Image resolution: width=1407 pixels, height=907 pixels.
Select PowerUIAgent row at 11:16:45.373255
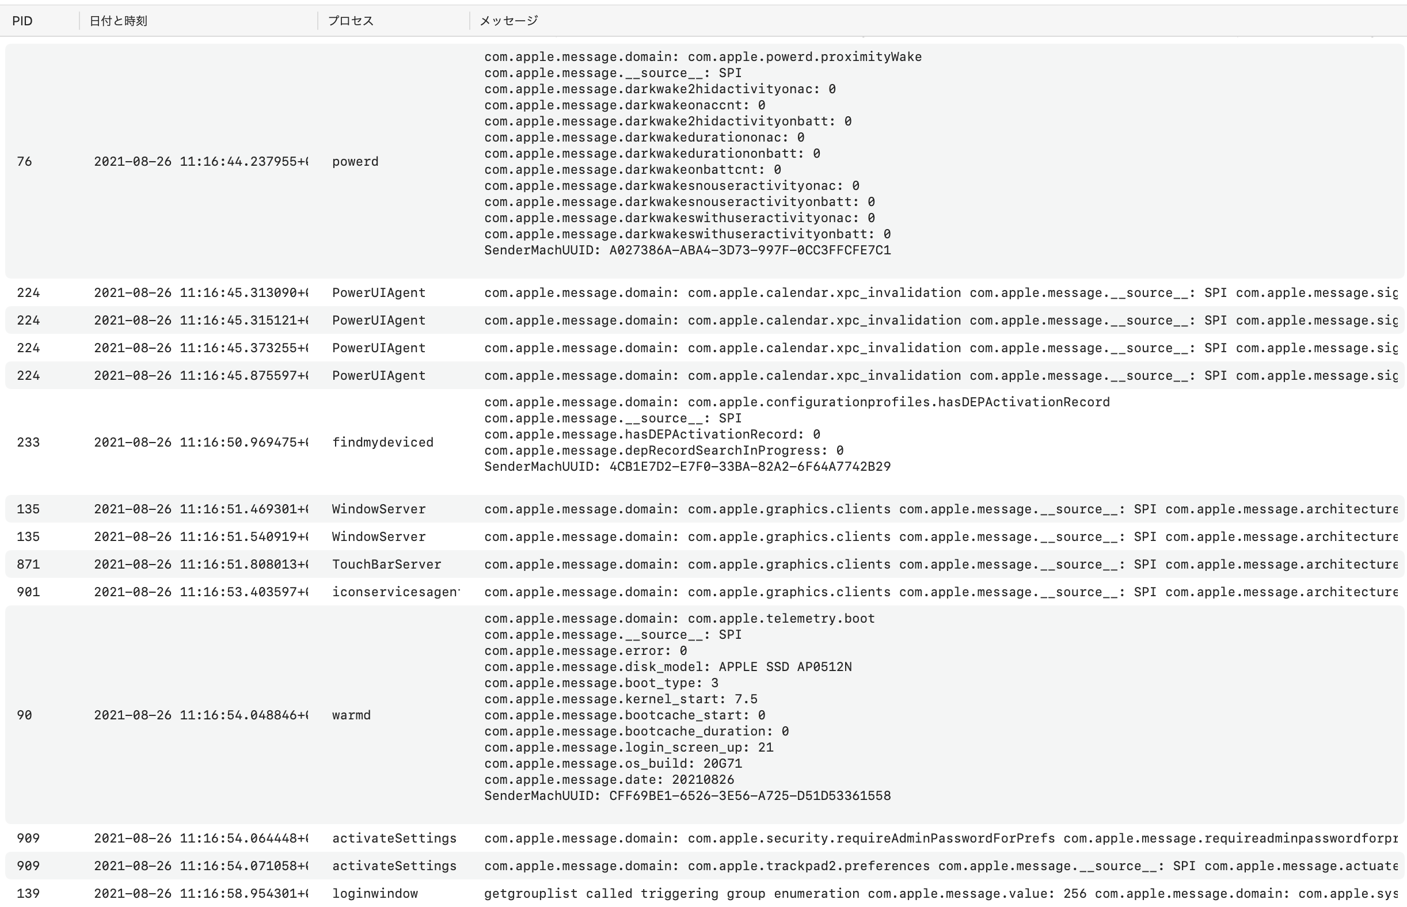pos(378,348)
